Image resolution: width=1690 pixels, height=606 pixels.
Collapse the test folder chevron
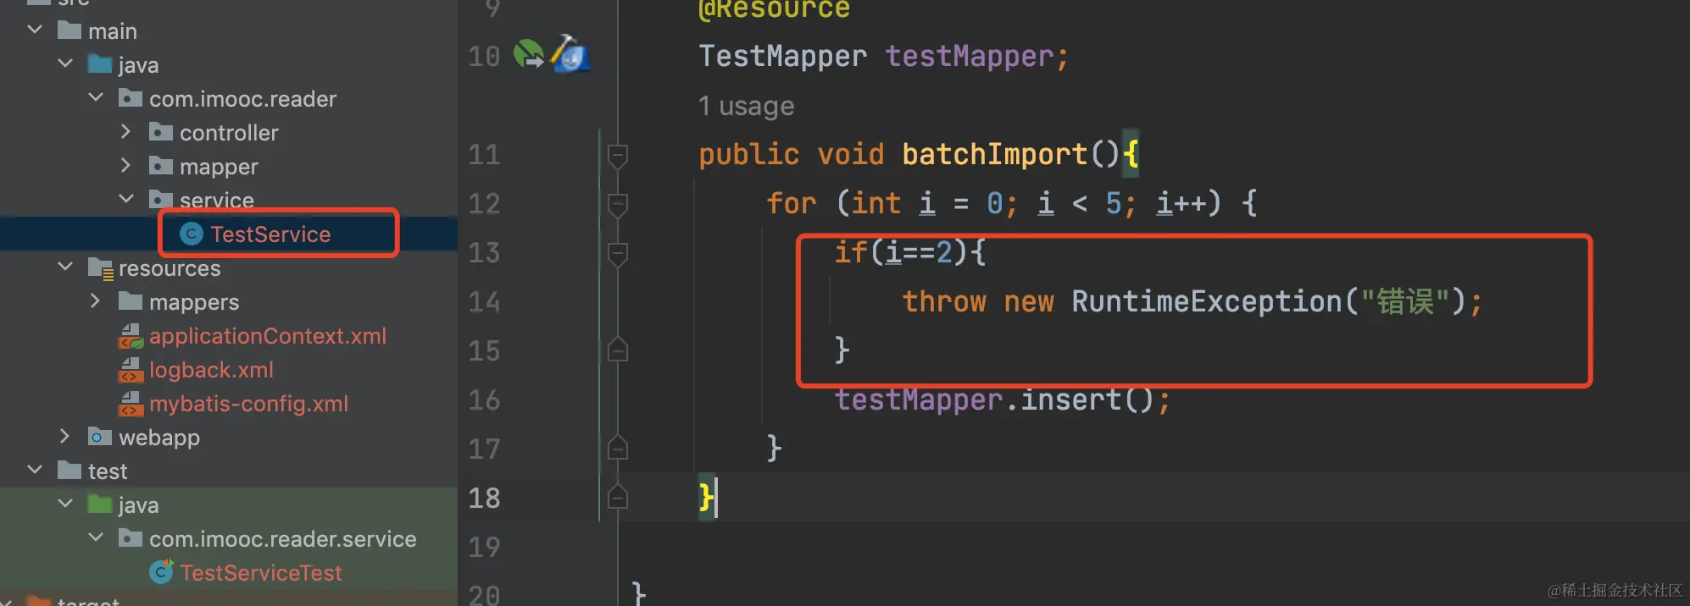tap(35, 471)
